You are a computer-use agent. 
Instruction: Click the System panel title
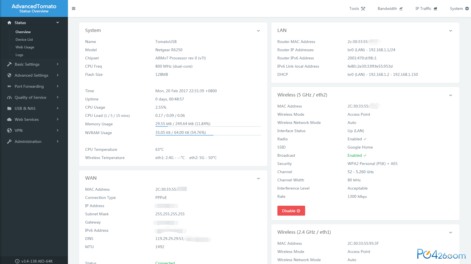point(93,30)
